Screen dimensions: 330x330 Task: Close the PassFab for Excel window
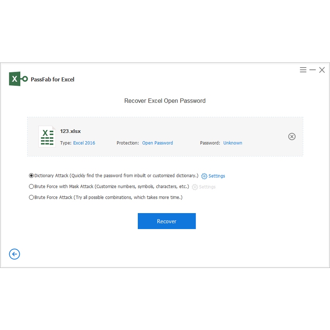point(322,70)
